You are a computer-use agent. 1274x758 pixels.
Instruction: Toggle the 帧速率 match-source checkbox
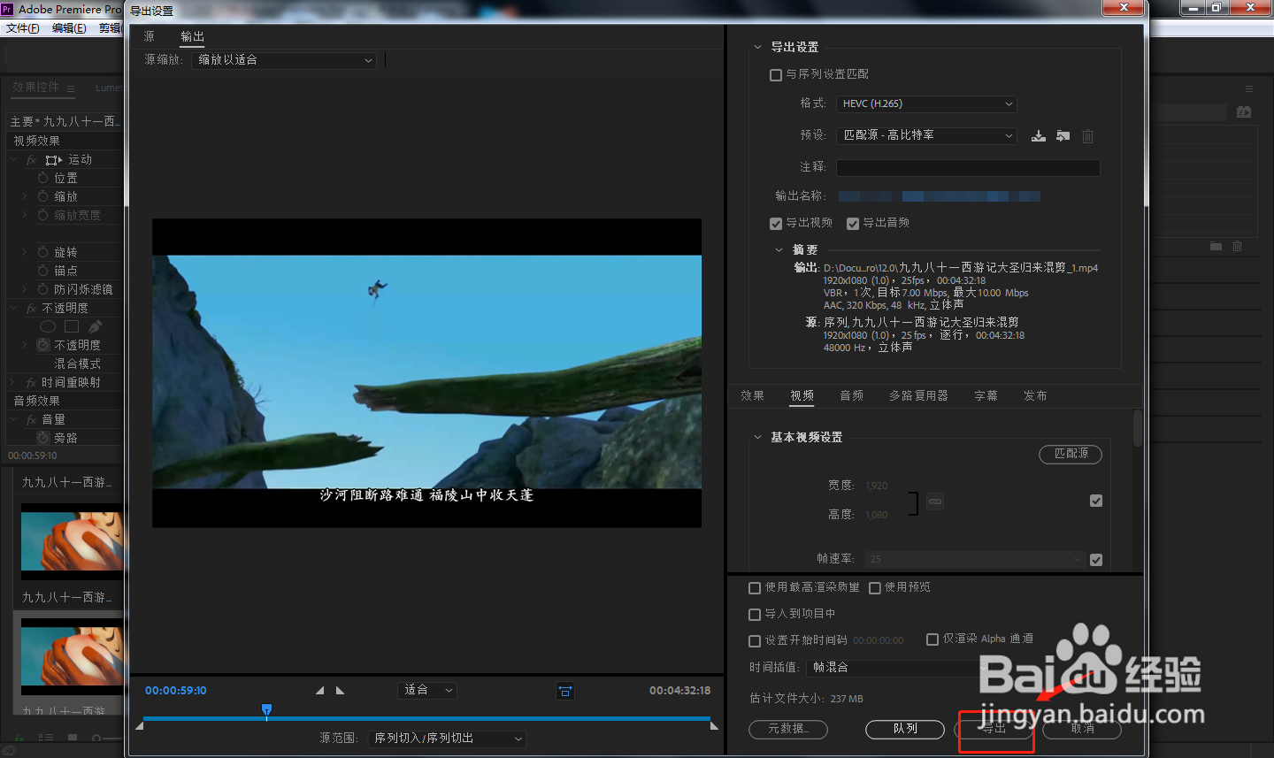[1096, 560]
